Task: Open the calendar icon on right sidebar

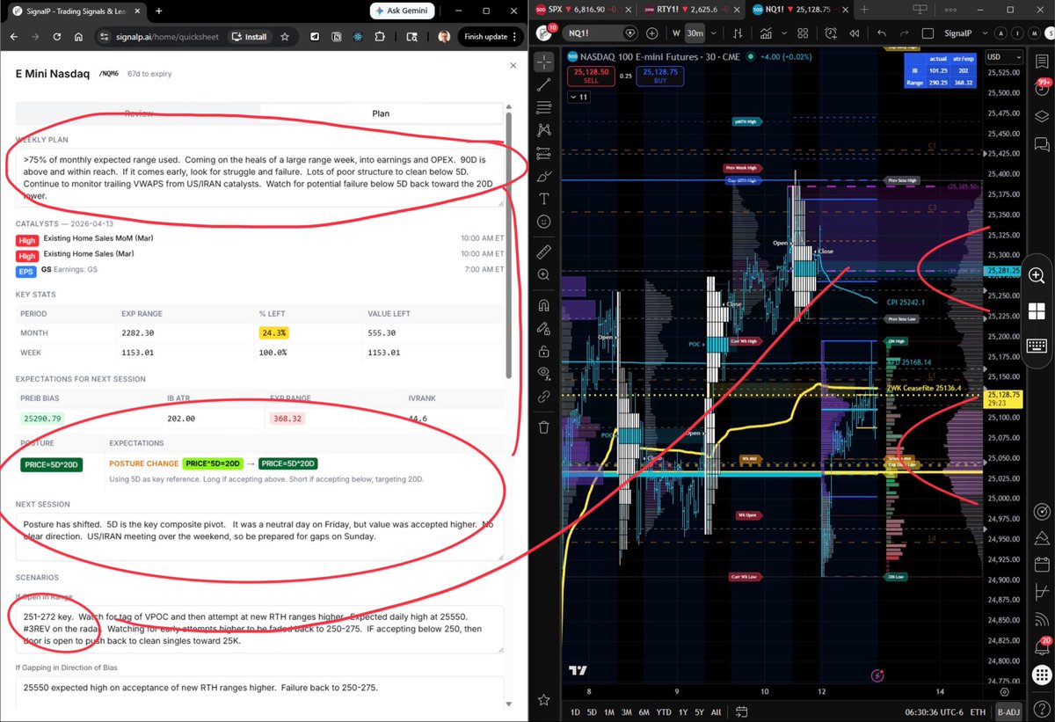Action: click(1042, 565)
